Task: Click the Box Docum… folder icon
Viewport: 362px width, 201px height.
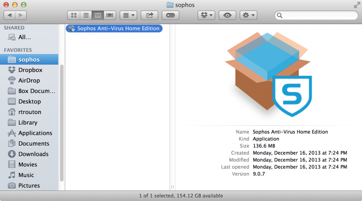Action: point(11,91)
